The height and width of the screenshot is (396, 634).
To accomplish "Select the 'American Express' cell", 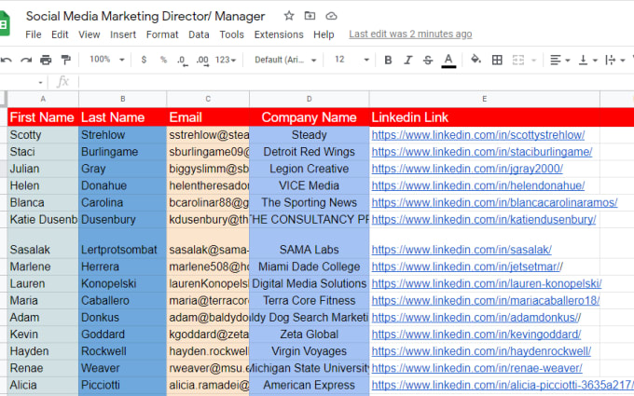I will pyautogui.click(x=309, y=385).
